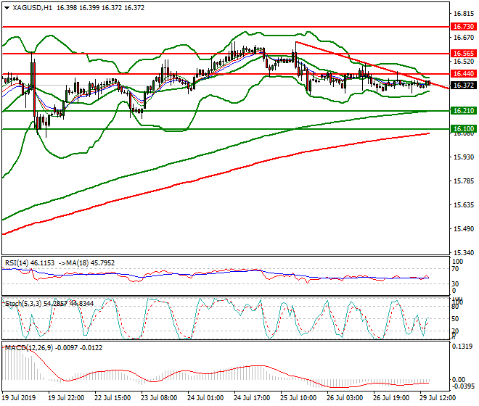The height and width of the screenshot is (406, 479).
Task: Select the 29 Jul 12:00 time axis label
Action: [x=438, y=398]
